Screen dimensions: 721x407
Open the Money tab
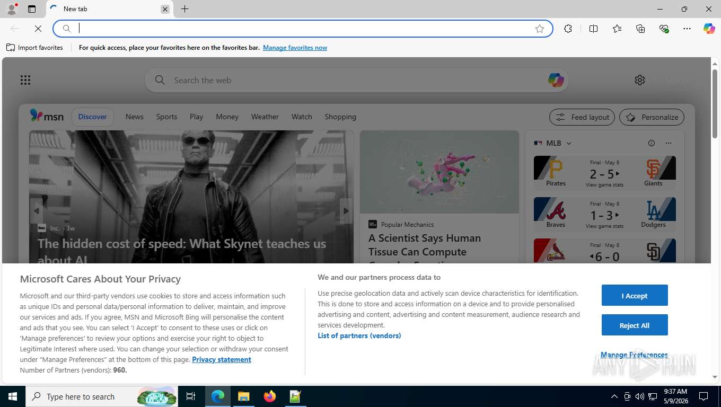[x=227, y=117]
